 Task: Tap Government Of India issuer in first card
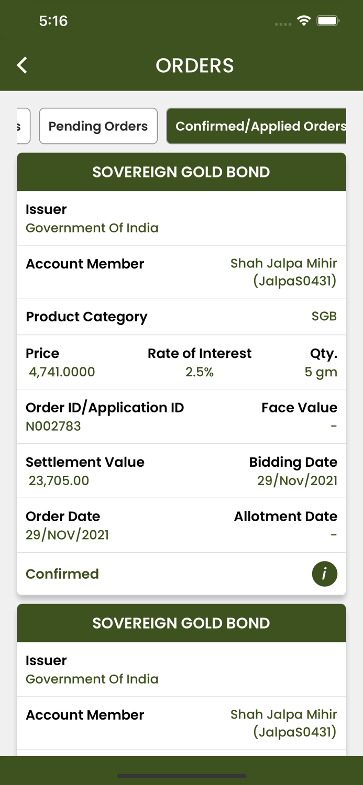[92, 228]
